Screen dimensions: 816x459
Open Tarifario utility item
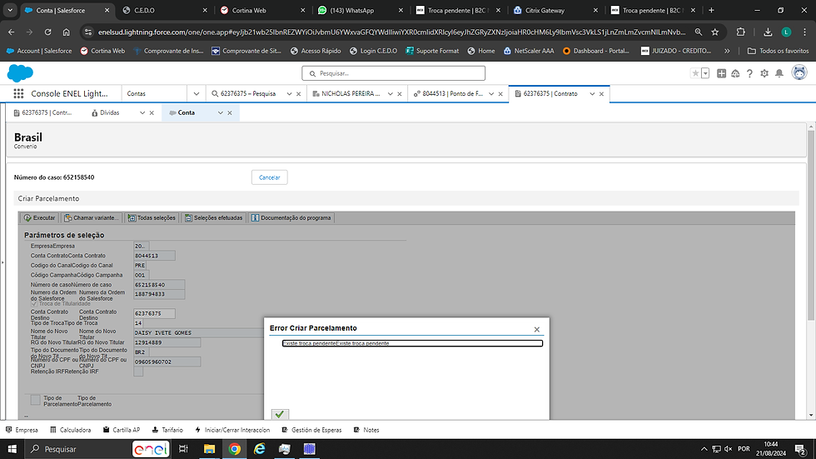[167, 430]
